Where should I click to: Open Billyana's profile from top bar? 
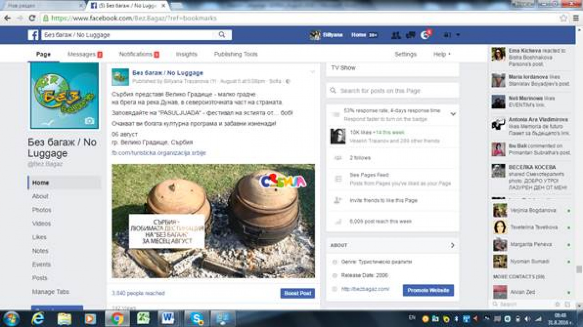(x=327, y=35)
